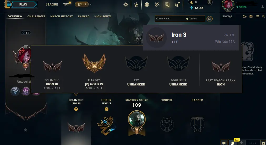Open the Store coins icon
The width and height of the screenshot is (266, 145).
[177, 4]
